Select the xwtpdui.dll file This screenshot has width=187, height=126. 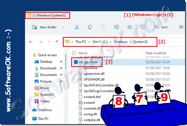[92, 120]
